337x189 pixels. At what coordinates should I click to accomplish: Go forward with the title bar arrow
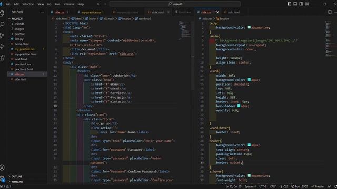click(x=105, y=4)
